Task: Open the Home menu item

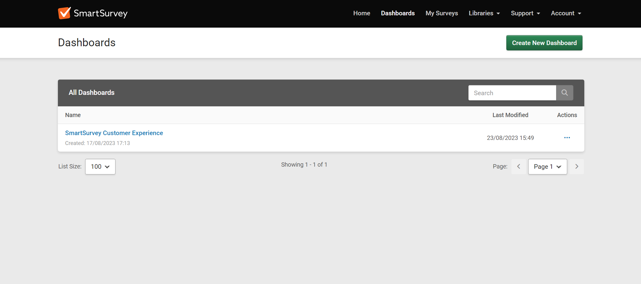Action: click(x=361, y=13)
